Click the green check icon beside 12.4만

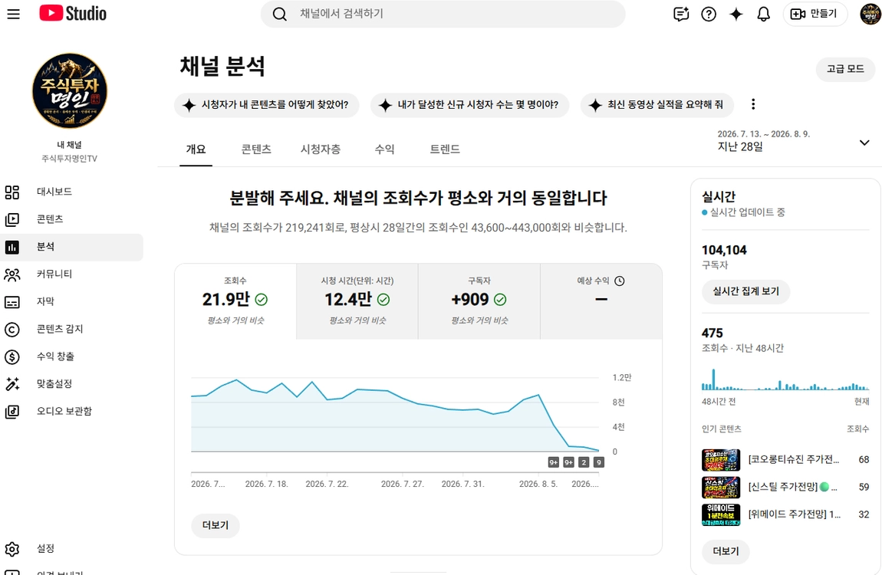[383, 300]
